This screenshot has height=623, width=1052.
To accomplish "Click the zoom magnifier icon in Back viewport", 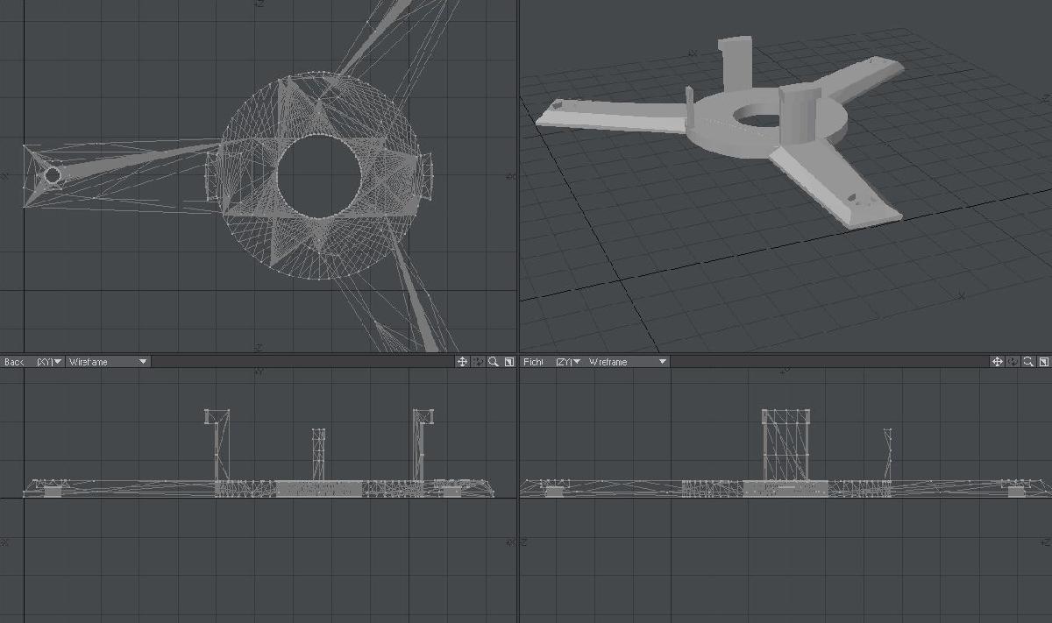I will click(494, 362).
